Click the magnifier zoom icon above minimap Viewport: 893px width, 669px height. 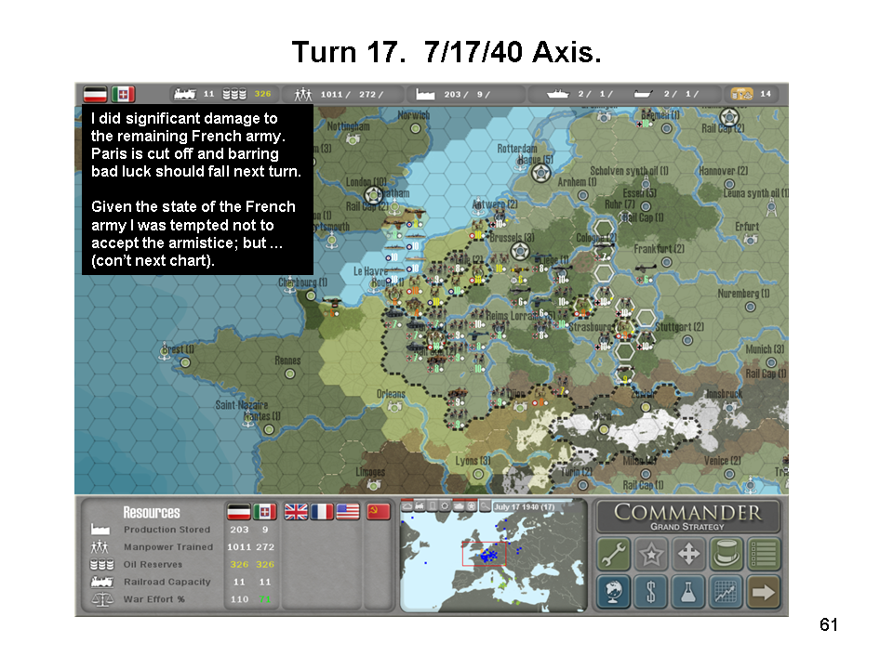tap(485, 506)
